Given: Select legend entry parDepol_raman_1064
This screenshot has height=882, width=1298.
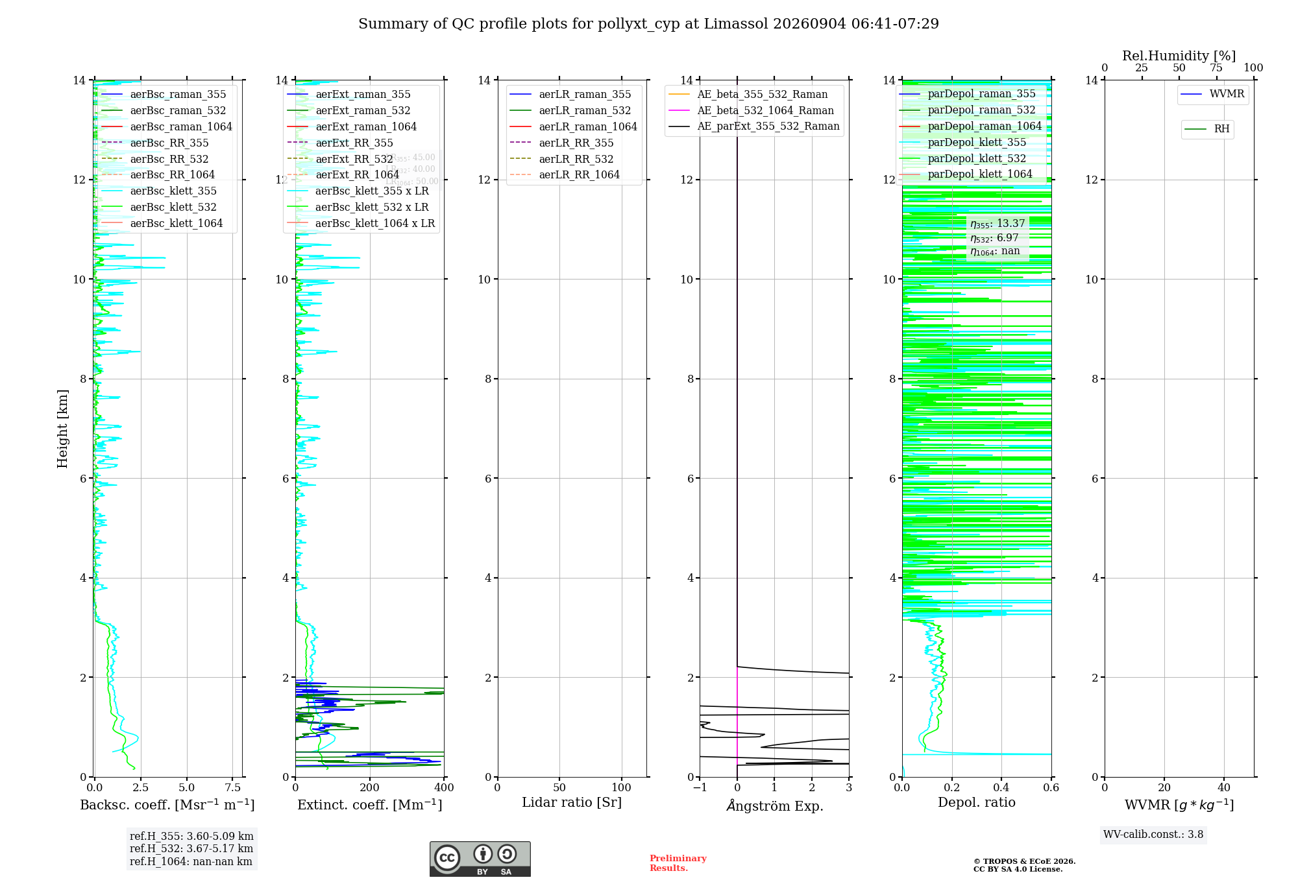Looking at the screenshot, I should 970,126.
